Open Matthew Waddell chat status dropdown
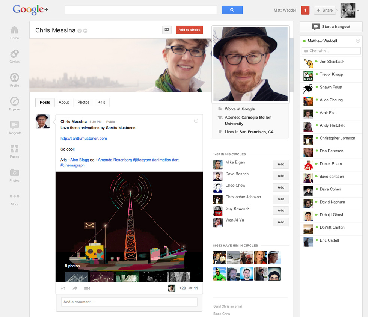This screenshot has height=317, width=368. (x=358, y=41)
